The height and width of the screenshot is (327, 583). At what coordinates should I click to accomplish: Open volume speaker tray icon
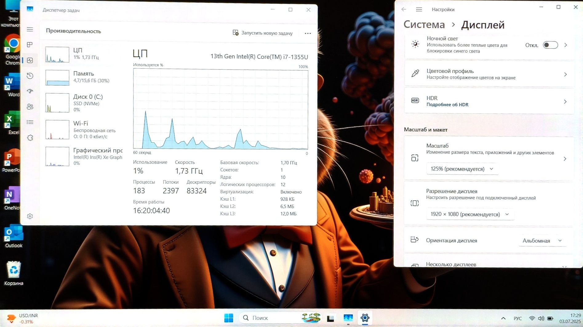[541, 318]
